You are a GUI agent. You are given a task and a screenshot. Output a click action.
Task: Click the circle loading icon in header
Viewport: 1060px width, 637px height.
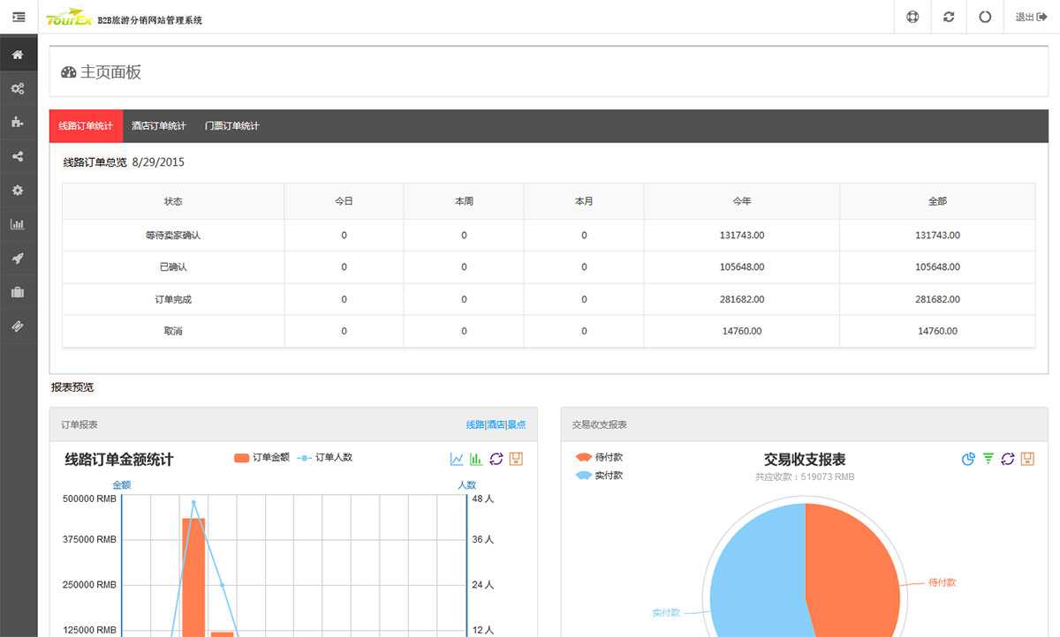pyautogui.click(x=985, y=17)
